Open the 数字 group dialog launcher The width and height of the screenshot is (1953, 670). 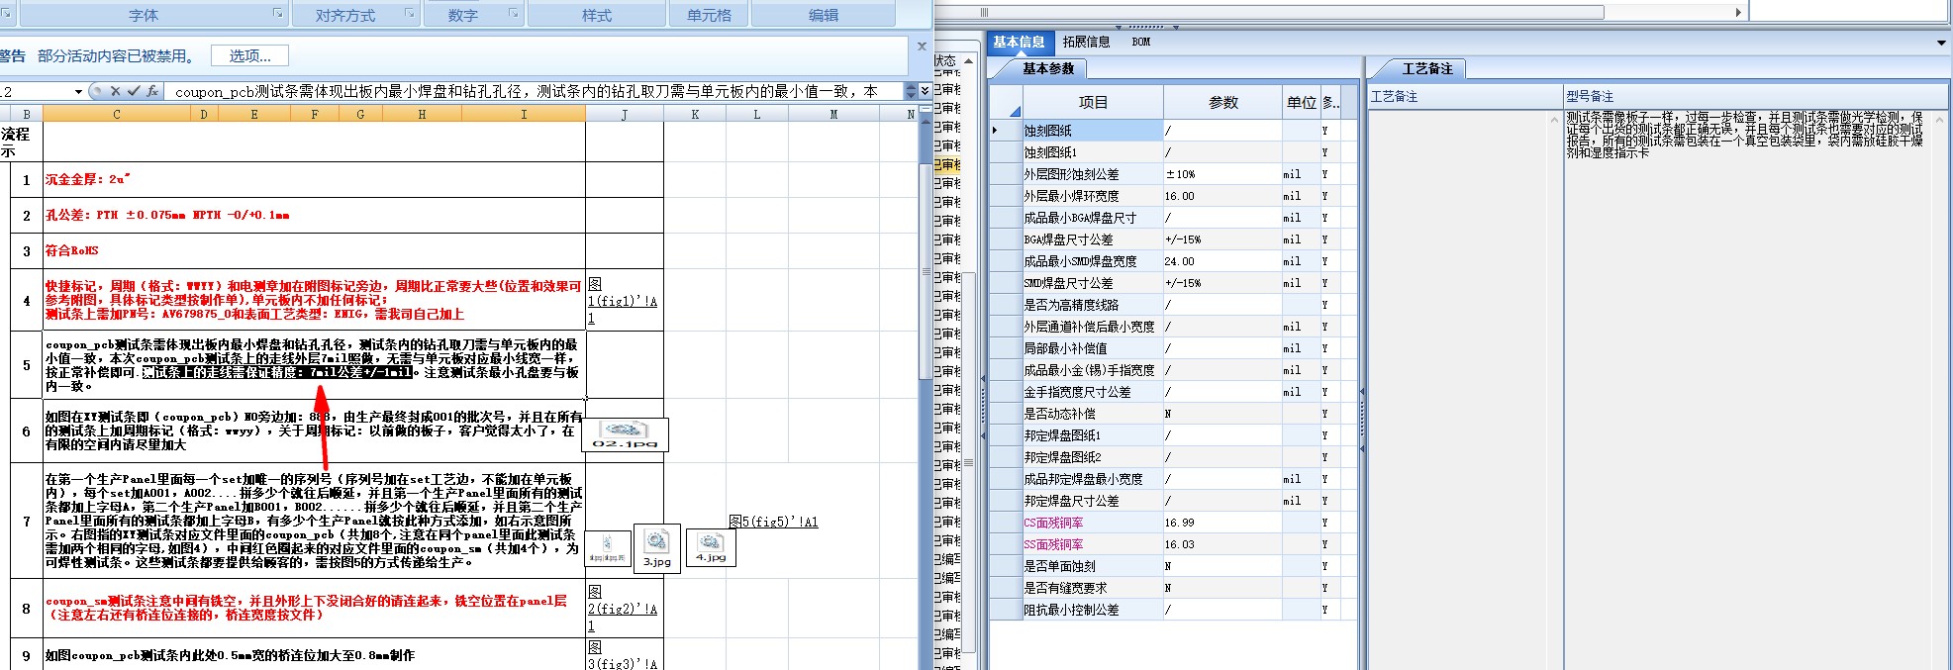[x=513, y=14]
